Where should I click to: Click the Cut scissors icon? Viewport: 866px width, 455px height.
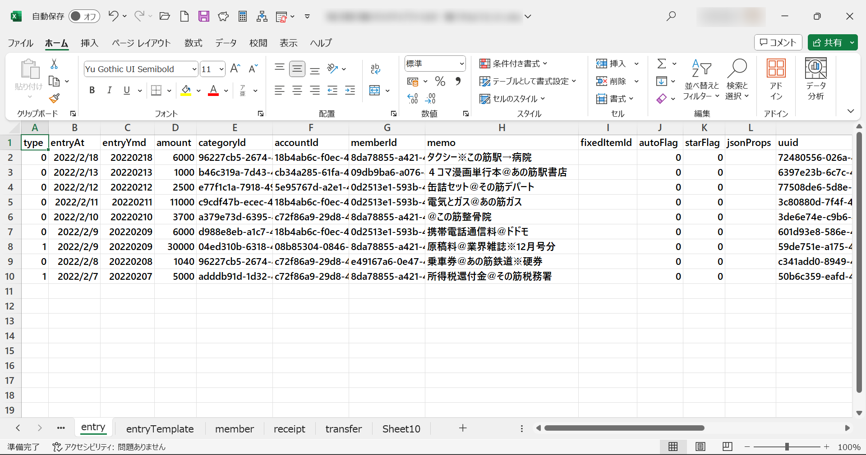(54, 64)
